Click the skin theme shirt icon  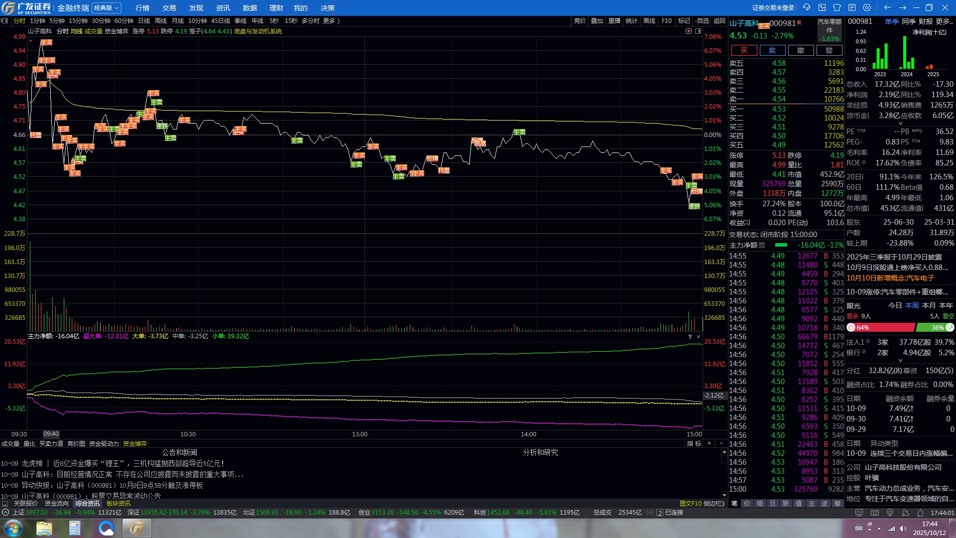(x=837, y=7)
